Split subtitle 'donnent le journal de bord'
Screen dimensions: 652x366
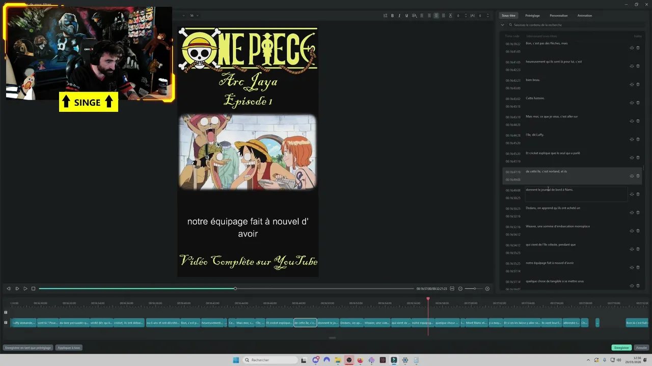point(632,194)
